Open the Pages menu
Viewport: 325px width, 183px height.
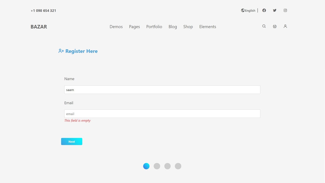(134, 27)
